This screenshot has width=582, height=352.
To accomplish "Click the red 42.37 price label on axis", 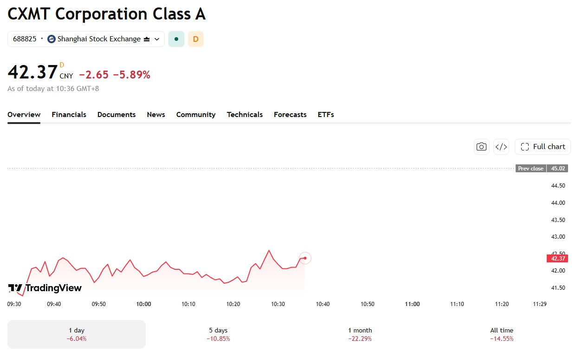I will [x=557, y=259].
